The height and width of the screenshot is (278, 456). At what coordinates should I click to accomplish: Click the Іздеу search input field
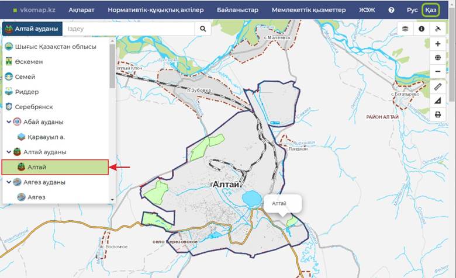(x=129, y=29)
